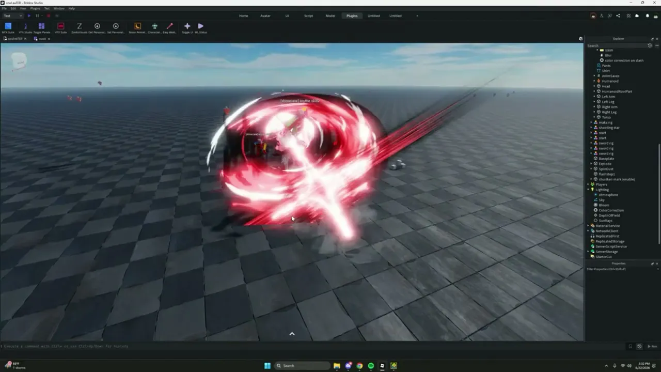
Task: Open the Moon Animator plugin
Action: pos(137,28)
